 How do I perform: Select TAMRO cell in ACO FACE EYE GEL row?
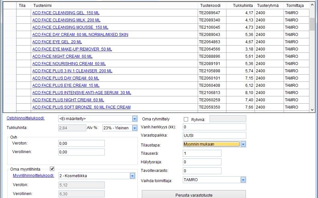(x=296, y=42)
